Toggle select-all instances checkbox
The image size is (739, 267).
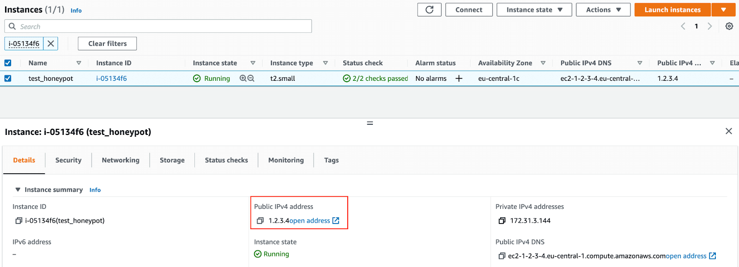[8, 63]
